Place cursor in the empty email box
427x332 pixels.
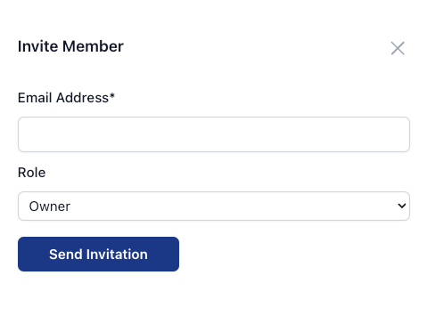pyautogui.click(x=214, y=134)
